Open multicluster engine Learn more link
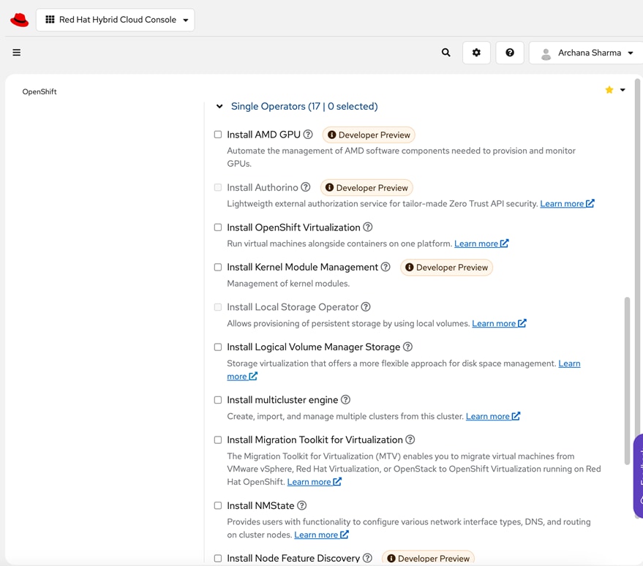This screenshot has width=643, height=566. pos(492,416)
